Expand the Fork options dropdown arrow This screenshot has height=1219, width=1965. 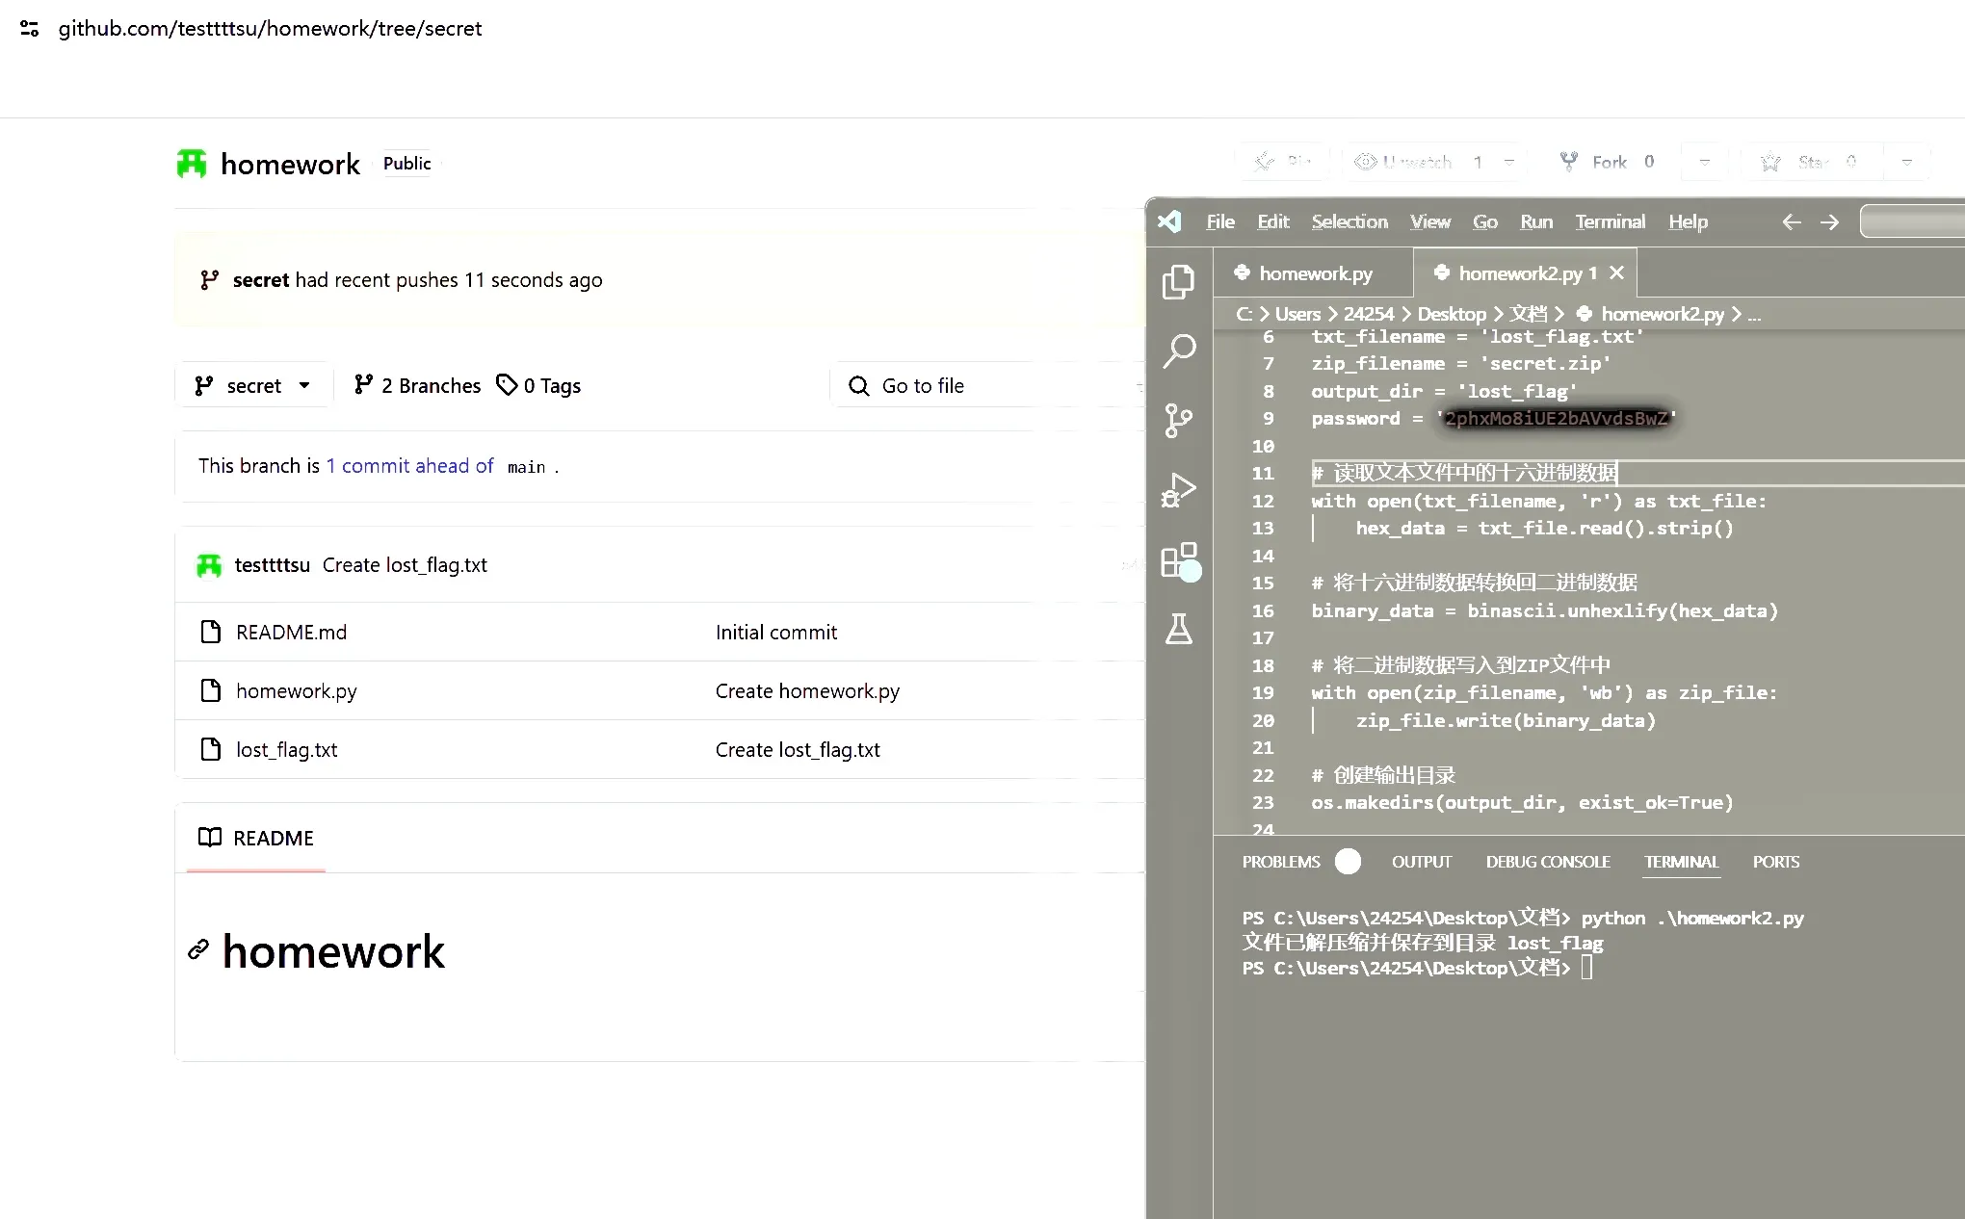pos(1704,162)
